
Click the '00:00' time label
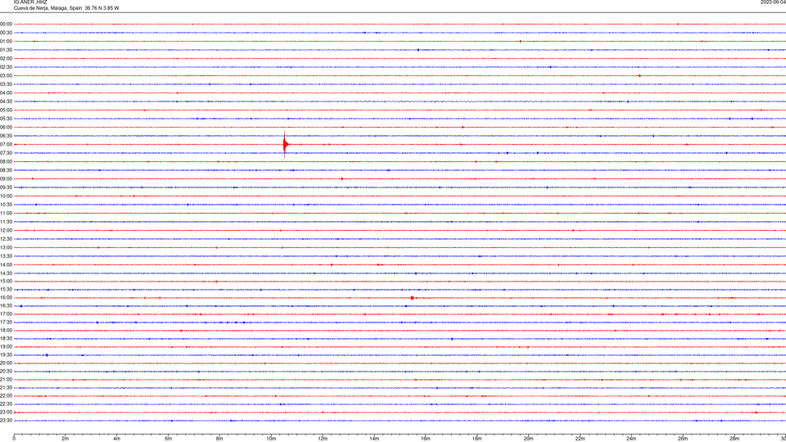coord(6,24)
